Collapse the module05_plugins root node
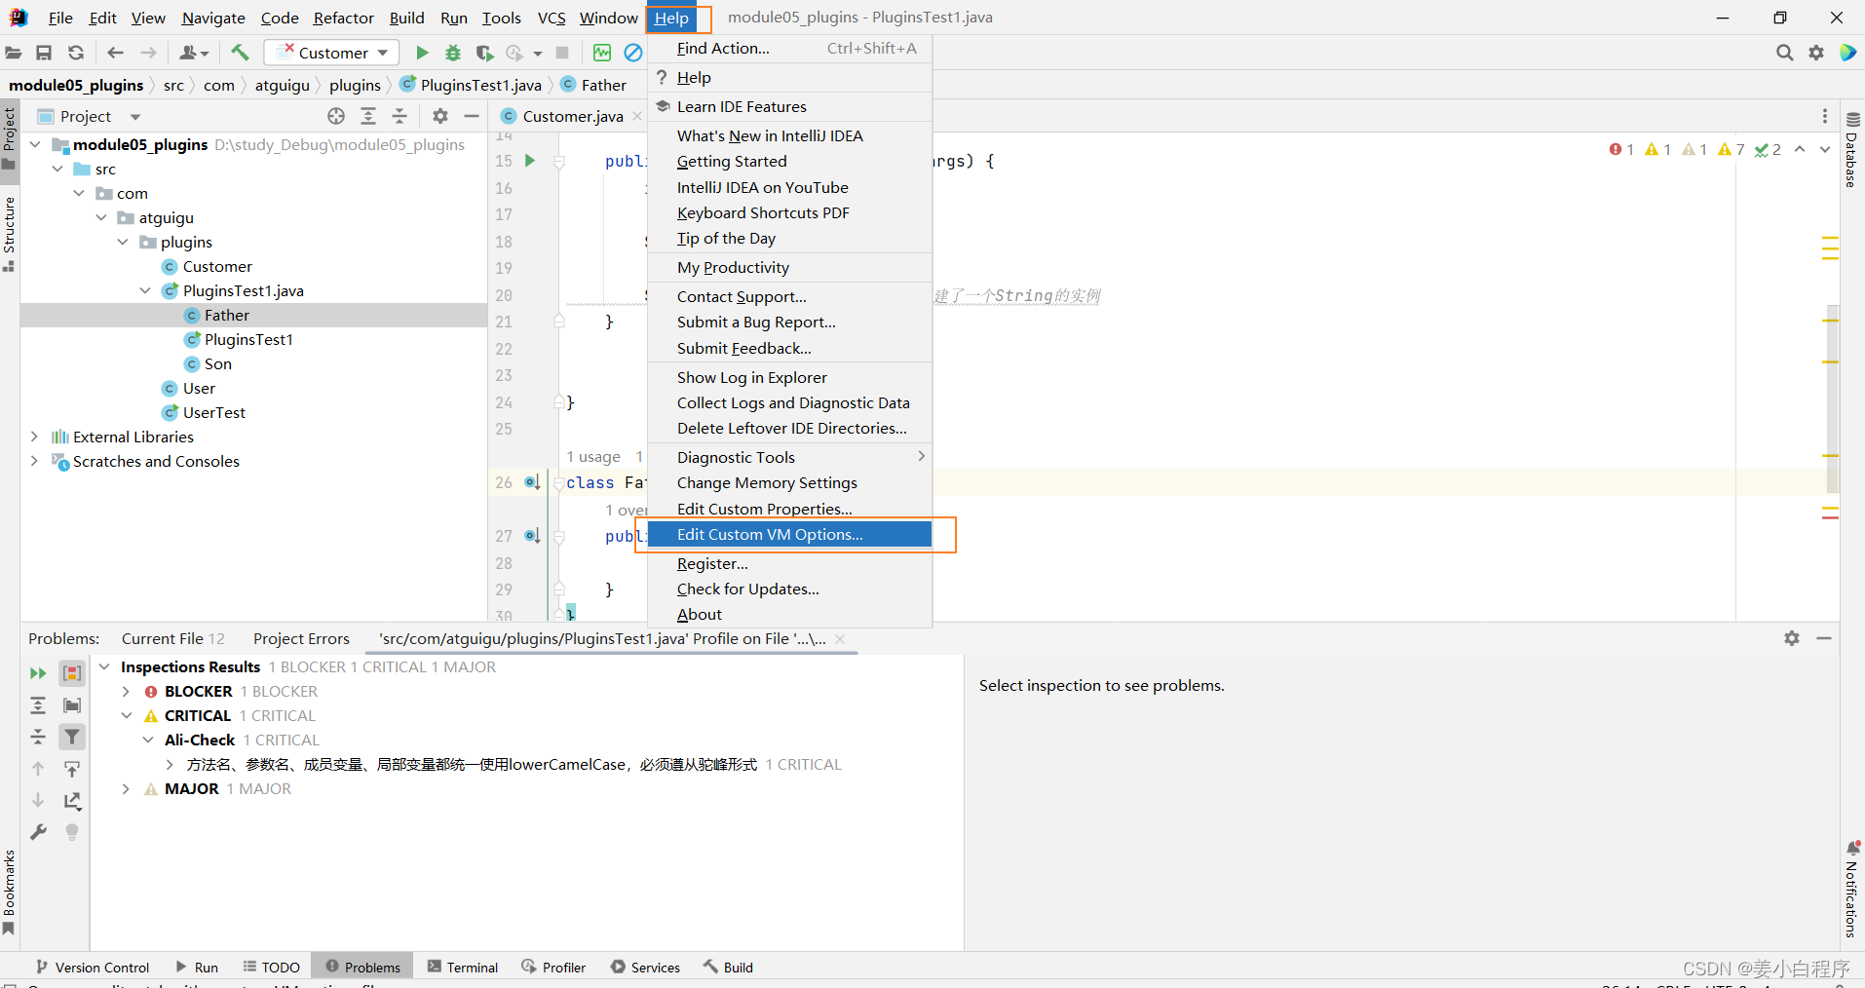The width and height of the screenshot is (1865, 988). coord(35,144)
